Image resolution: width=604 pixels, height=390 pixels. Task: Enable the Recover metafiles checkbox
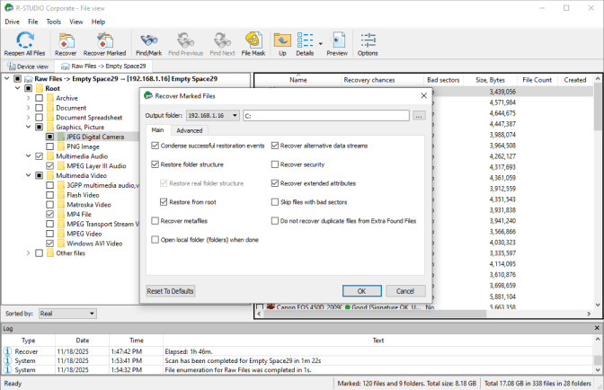click(155, 221)
